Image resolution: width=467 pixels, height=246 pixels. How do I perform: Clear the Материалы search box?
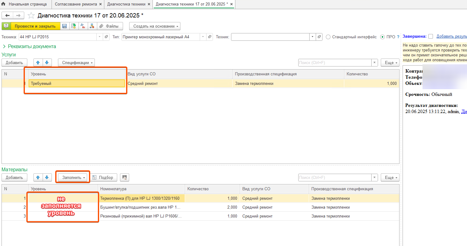[x=374, y=178]
